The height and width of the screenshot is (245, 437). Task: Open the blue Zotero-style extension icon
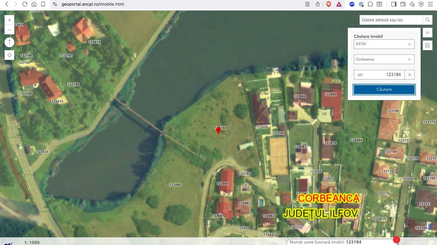(x=352, y=4)
